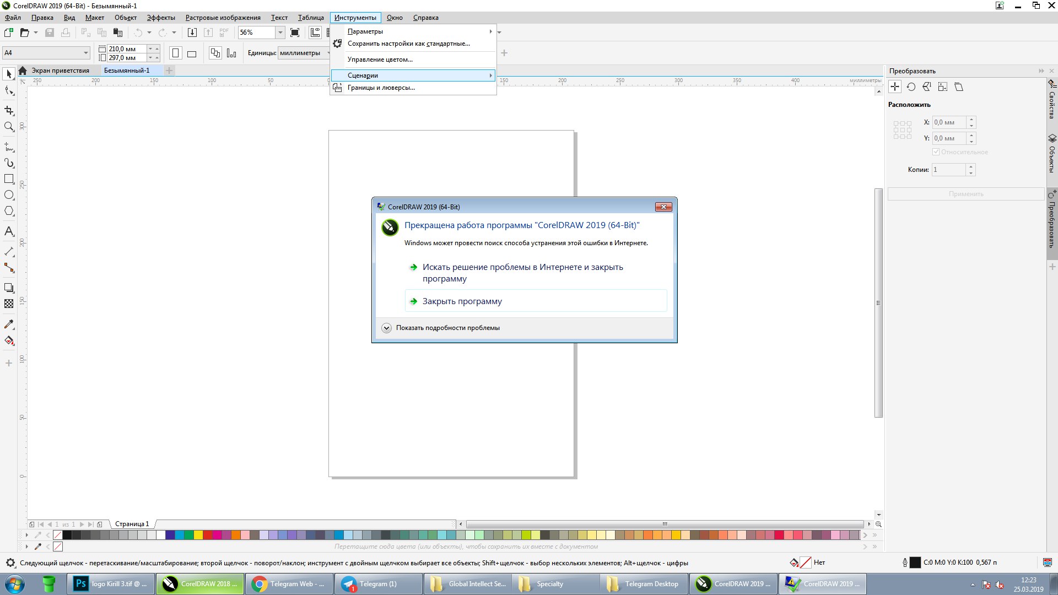The width and height of the screenshot is (1058, 595).
Task: Toggle show rulers button in toolbar
Action: pos(315,33)
